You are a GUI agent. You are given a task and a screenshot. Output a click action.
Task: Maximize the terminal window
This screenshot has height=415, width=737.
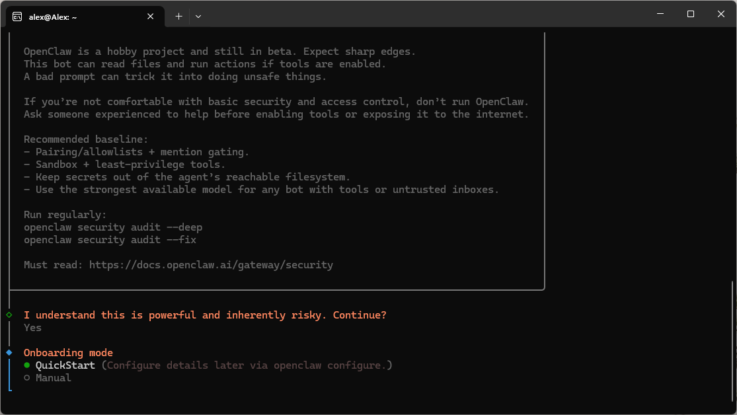point(691,14)
